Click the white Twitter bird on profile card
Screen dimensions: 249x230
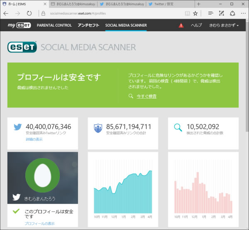point(17,197)
